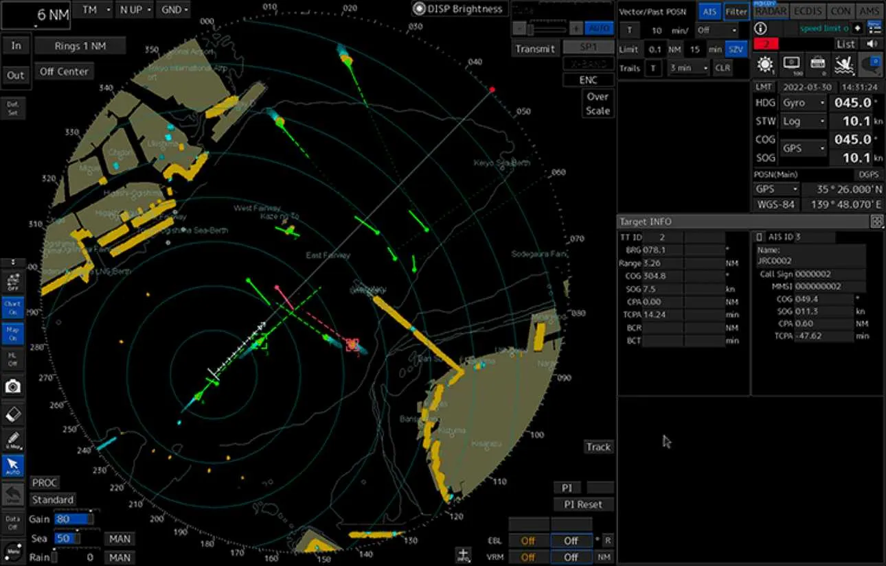Click the info circle icon
The height and width of the screenshot is (566, 886).
[760, 29]
